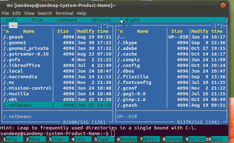Image resolution: width=234 pixels, height=143 pixels.
Task: Select highlighted /.netbeans row in file list
Action: pyautogui.click(x=57, y=105)
